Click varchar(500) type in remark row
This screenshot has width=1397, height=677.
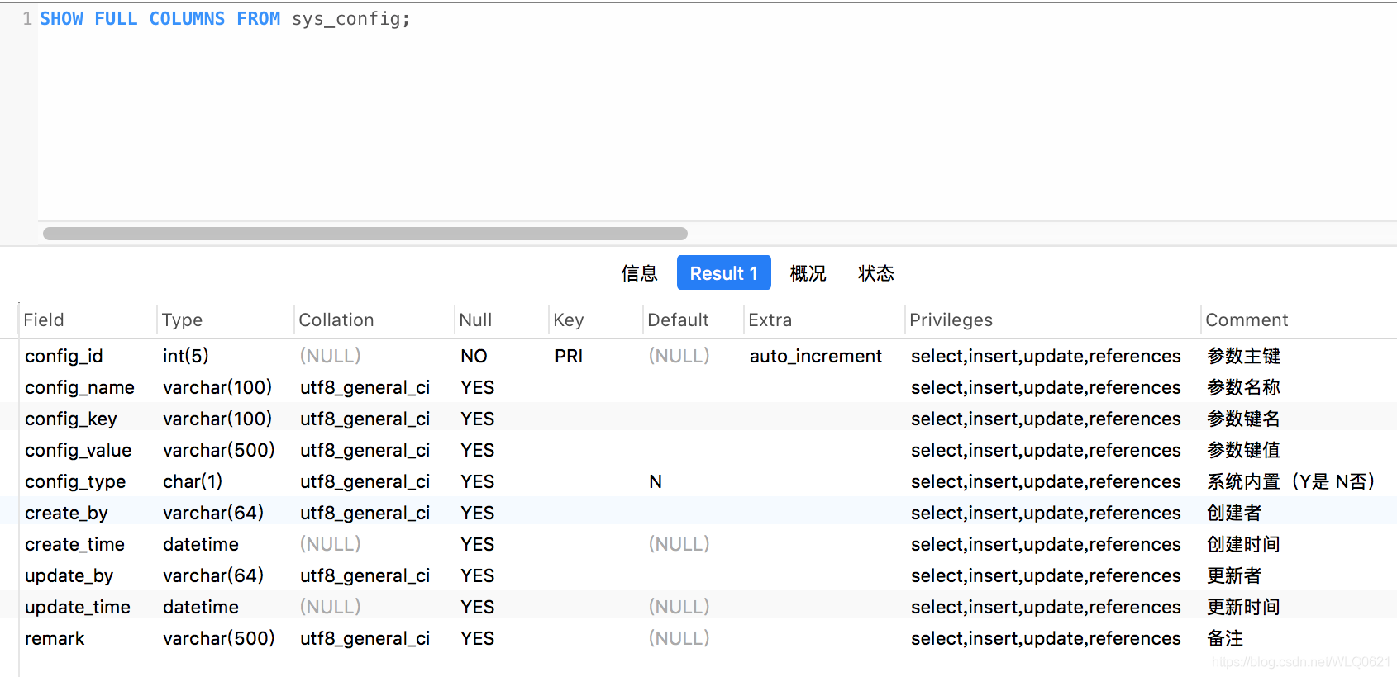coord(219,638)
